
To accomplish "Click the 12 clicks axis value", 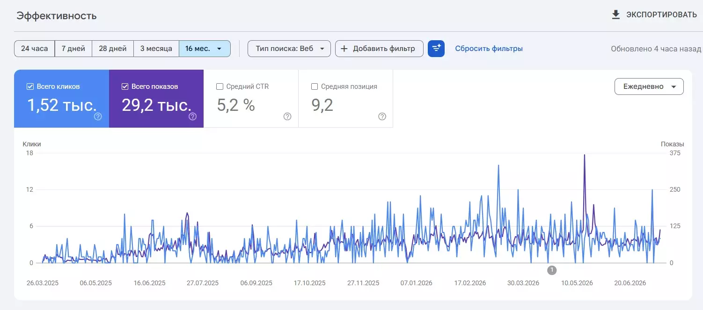I will pos(29,189).
